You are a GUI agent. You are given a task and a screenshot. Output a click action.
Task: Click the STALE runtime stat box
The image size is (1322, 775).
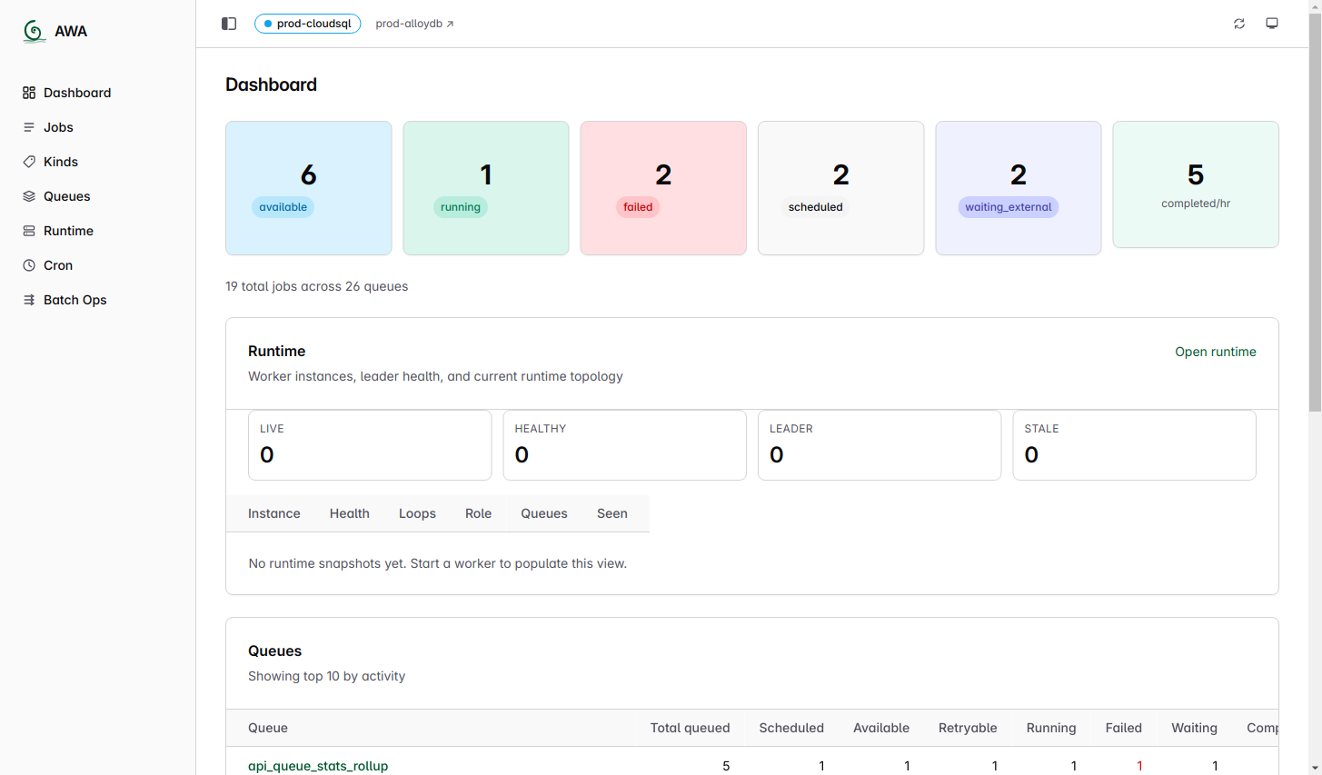pos(1135,445)
